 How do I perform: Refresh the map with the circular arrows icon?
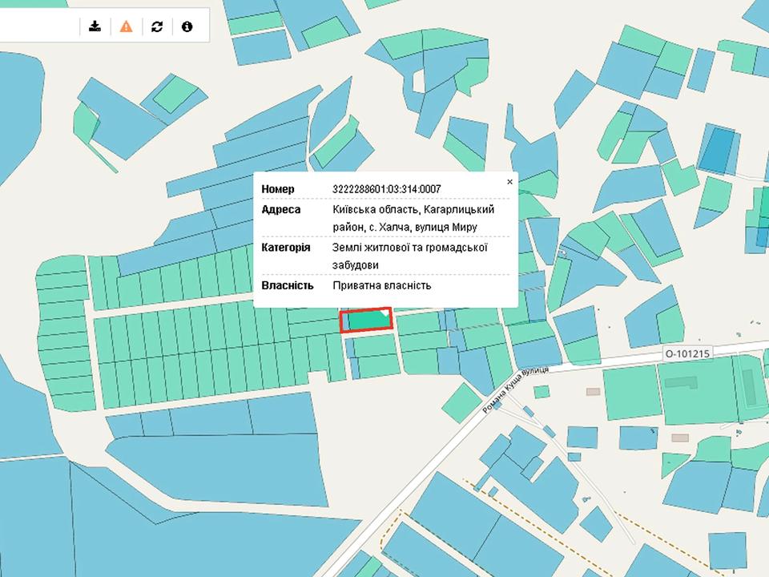tap(157, 26)
